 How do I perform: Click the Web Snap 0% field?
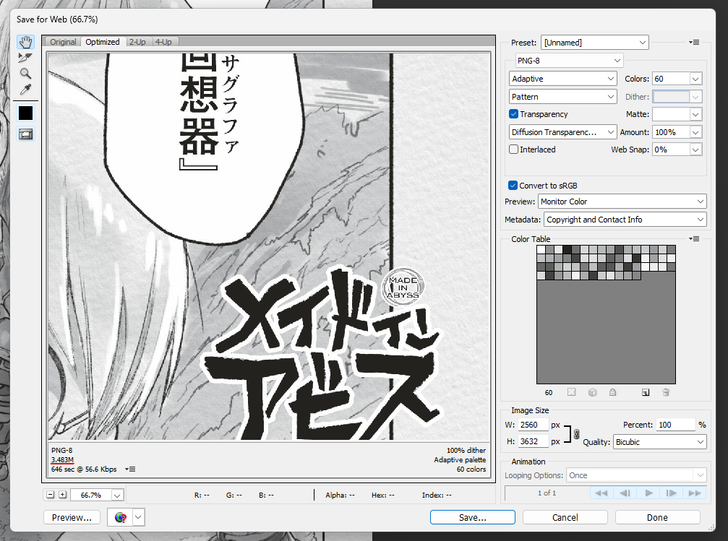pos(671,150)
